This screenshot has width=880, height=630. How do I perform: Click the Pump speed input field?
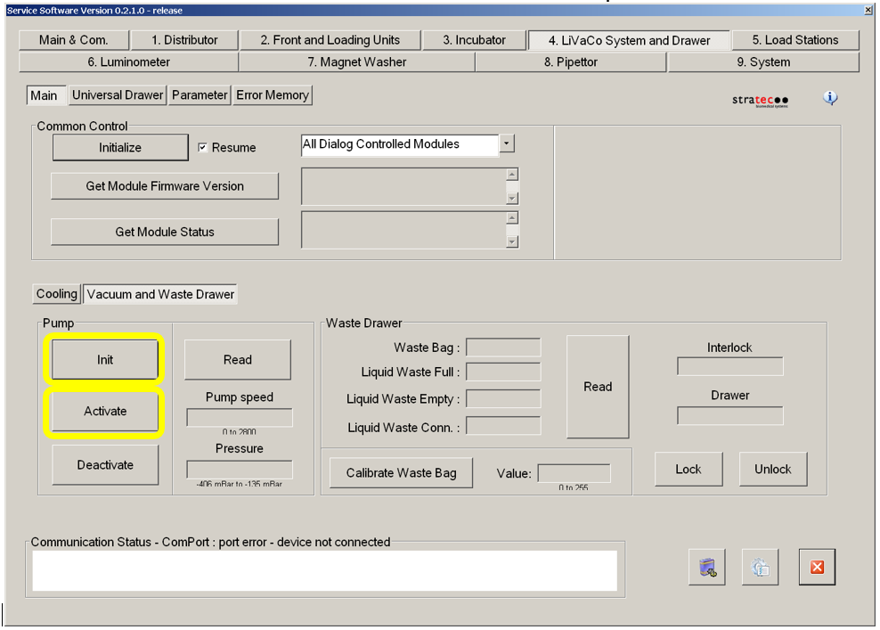click(x=239, y=418)
